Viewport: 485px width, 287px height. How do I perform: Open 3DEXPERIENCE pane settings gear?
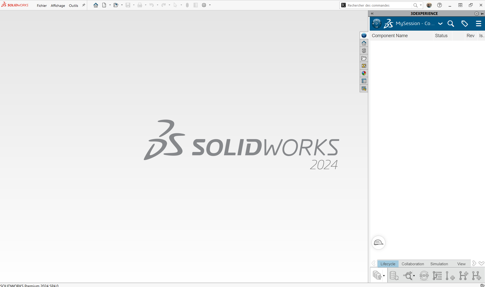[476, 14]
